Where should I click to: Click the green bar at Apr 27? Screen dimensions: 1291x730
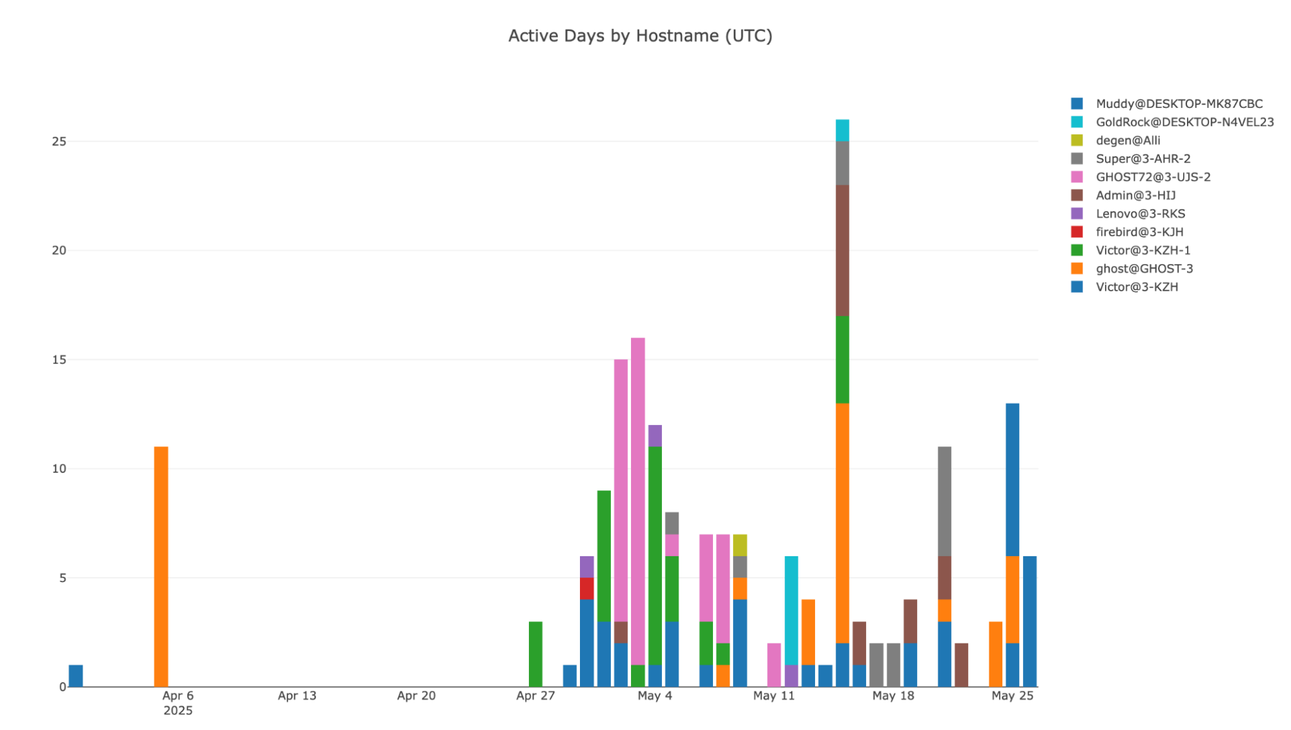coord(535,654)
